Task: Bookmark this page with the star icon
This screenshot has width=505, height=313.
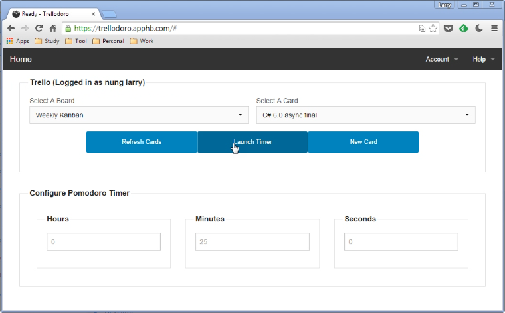Action: coord(433,29)
